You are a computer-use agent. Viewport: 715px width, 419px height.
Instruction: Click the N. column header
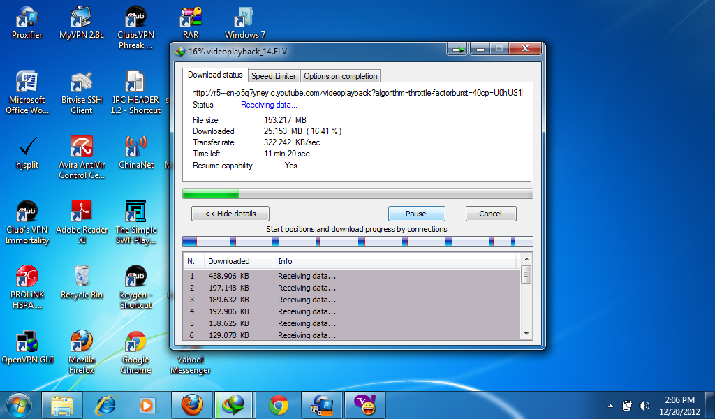coord(194,261)
